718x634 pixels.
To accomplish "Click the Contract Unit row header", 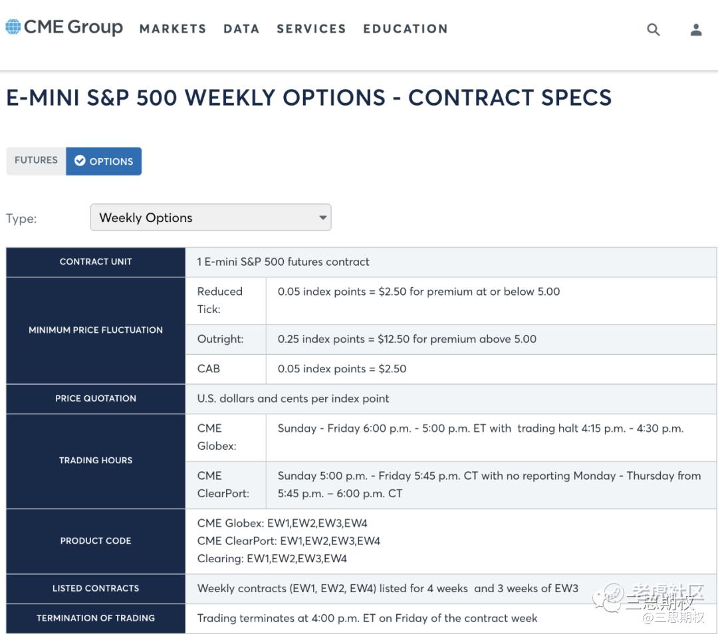I will click(x=96, y=262).
